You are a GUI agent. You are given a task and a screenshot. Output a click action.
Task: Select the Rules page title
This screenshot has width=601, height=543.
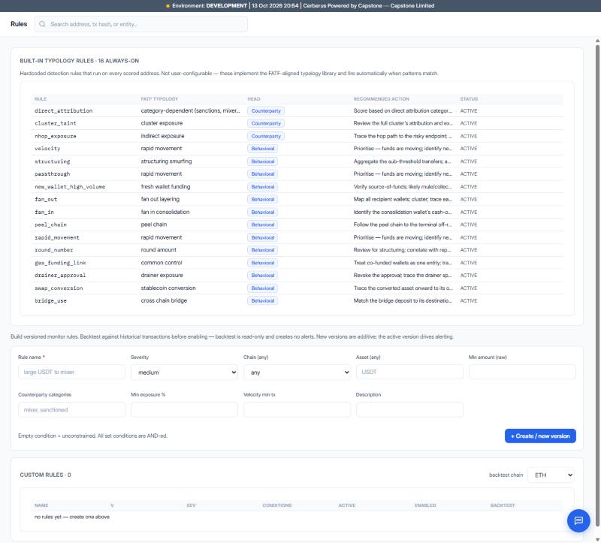click(19, 24)
